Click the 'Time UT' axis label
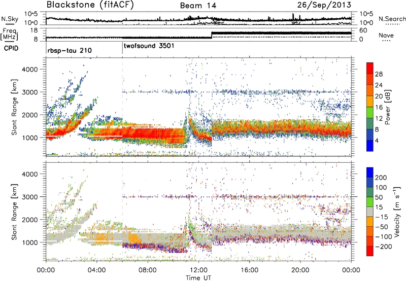 tap(198, 278)
